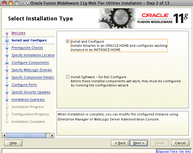Click the step bullet beside Configure Ports

tap(7, 85)
